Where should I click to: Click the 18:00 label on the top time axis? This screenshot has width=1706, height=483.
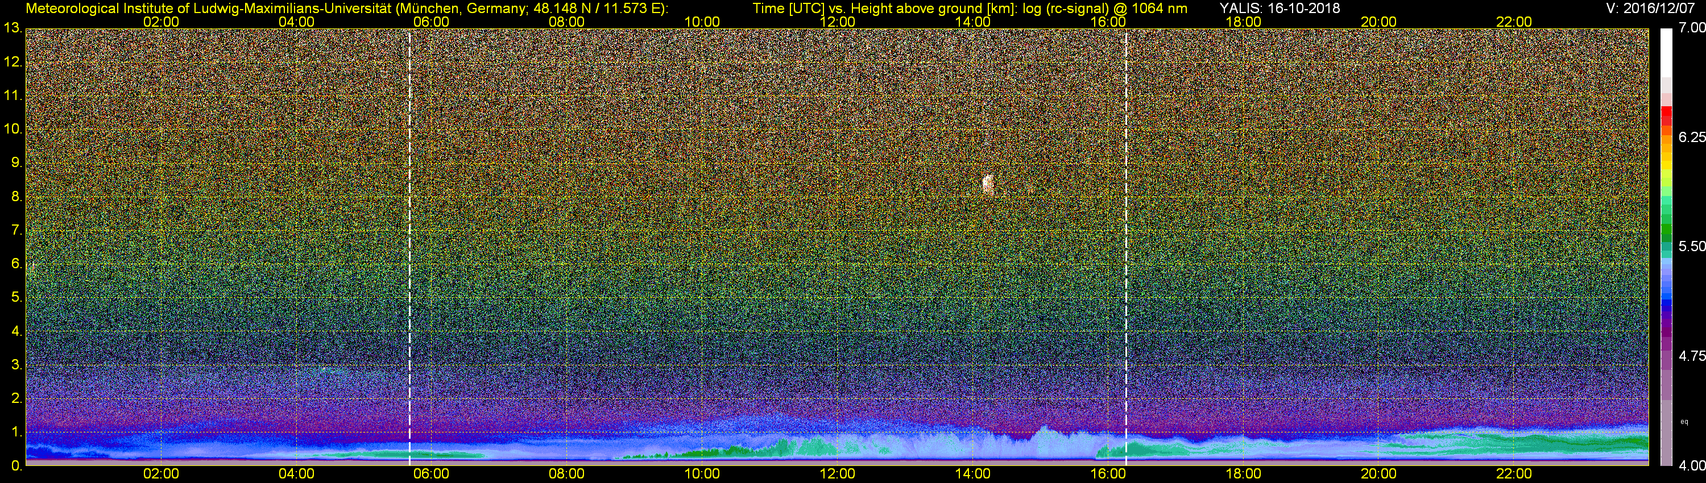1243,22
